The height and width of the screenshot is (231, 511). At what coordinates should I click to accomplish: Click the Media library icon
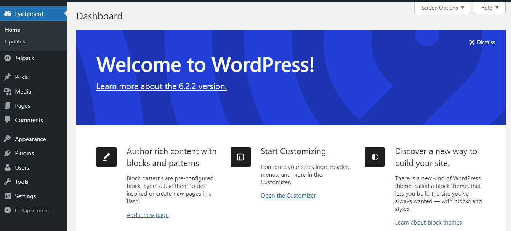click(x=8, y=91)
